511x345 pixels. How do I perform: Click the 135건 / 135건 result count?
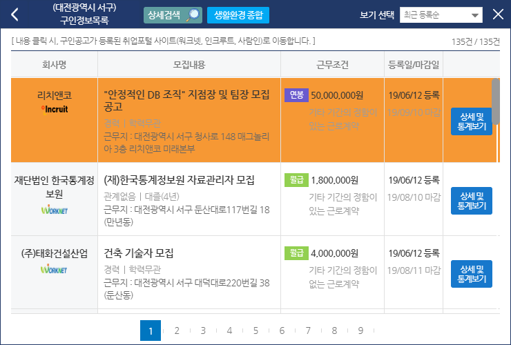(x=476, y=41)
